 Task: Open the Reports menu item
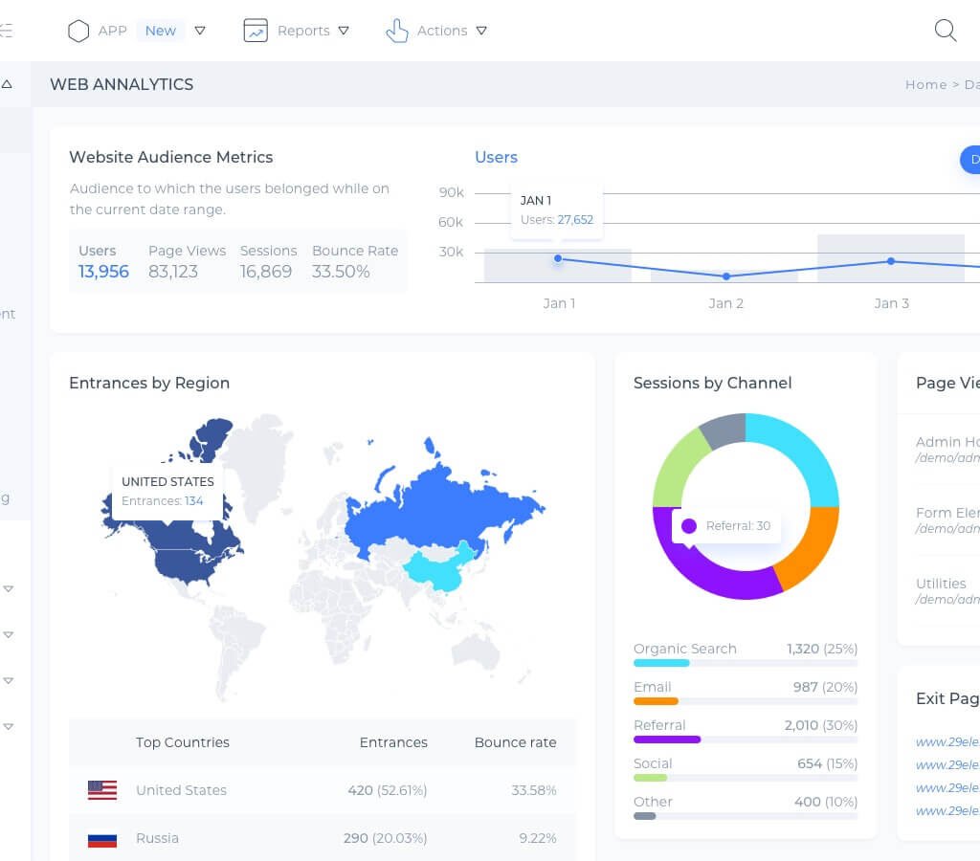pos(303,31)
